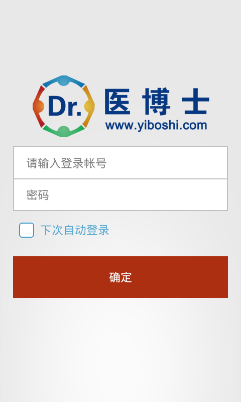Click the yellow right figure of the logo
The height and width of the screenshot is (402, 241).
tap(88, 106)
